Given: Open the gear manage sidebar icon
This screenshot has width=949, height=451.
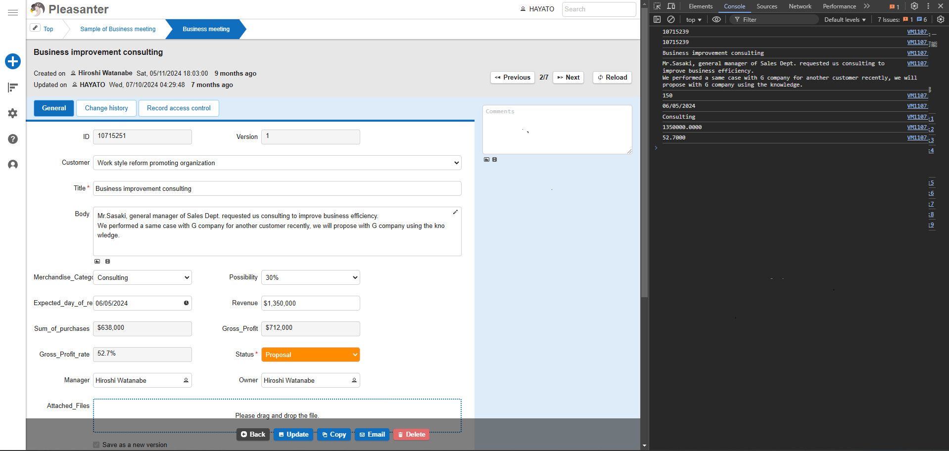Looking at the screenshot, I should (13, 113).
